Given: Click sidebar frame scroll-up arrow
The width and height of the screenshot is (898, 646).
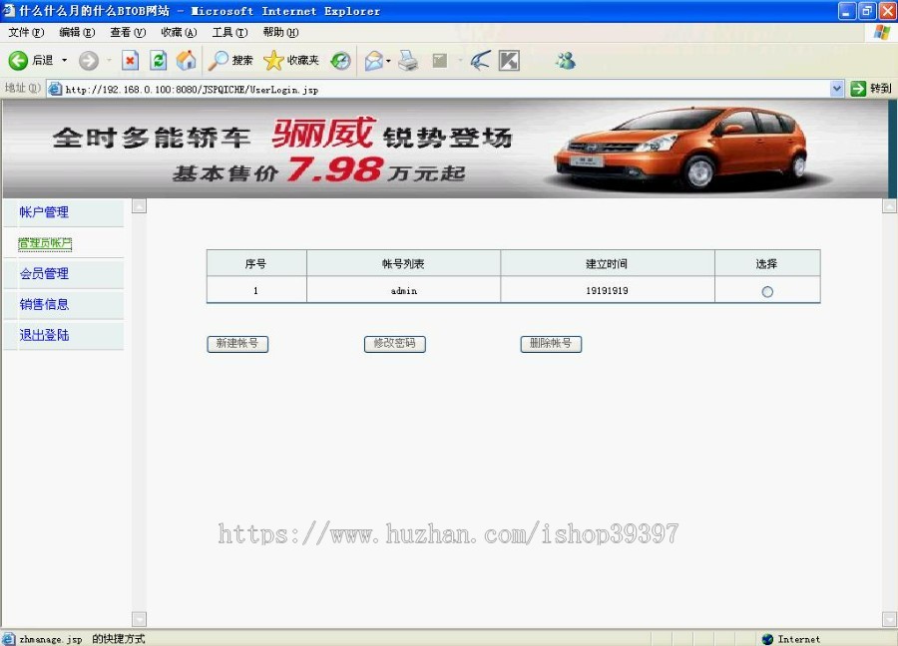Looking at the screenshot, I should (139, 206).
